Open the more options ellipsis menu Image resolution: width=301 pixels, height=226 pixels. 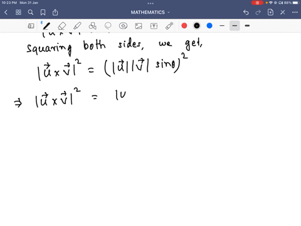click(295, 13)
